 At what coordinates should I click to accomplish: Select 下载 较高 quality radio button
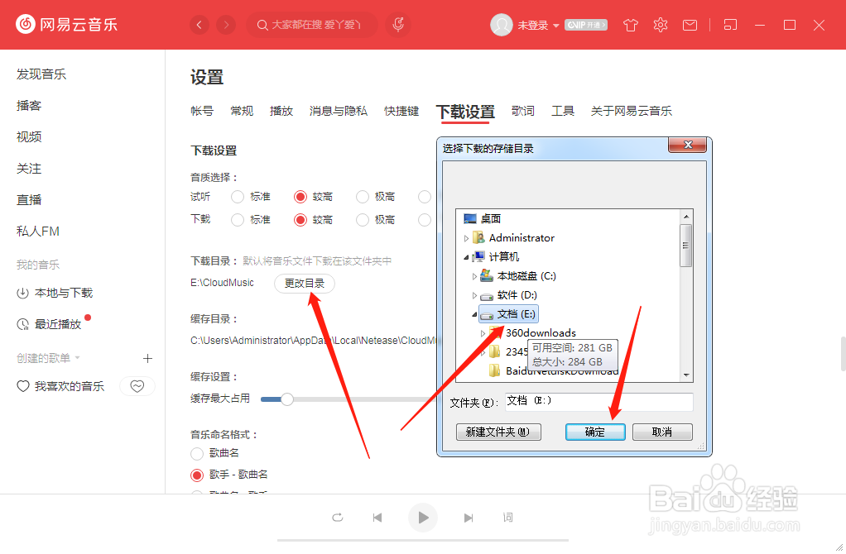pos(300,220)
